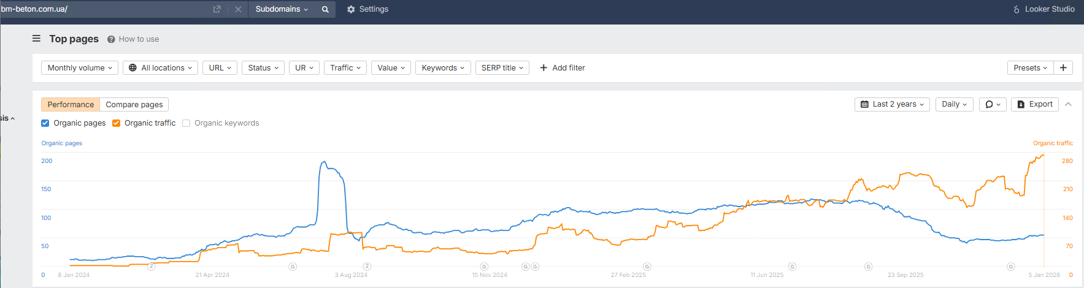Image resolution: width=1084 pixels, height=288 pixels.
Task: Click the Export button
Action: (x=1034, y=104)
